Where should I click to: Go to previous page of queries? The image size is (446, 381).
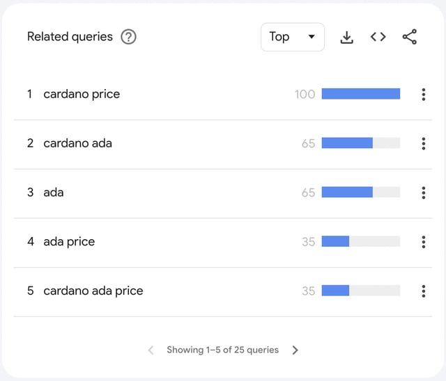(x=151, y=350)
